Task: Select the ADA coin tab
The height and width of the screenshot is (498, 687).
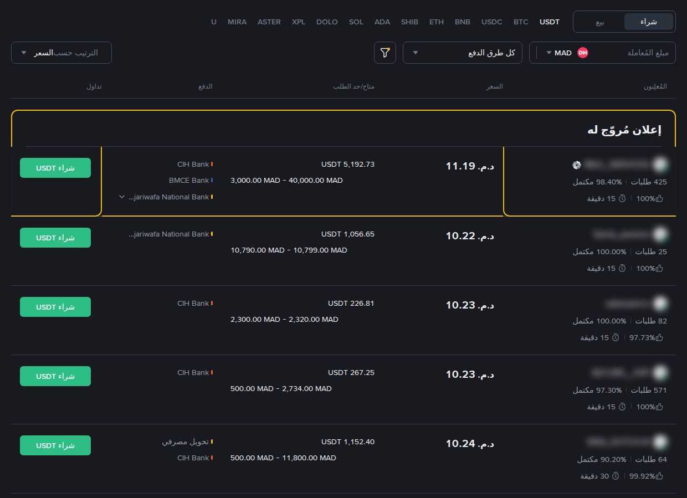Action: (x=382, y=22)
